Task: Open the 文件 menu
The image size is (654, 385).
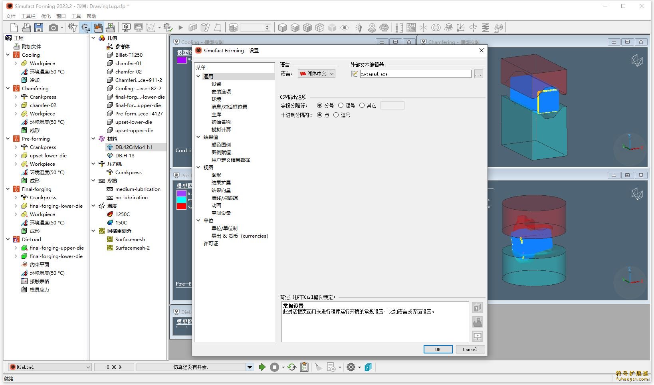Action: point(11,16)
